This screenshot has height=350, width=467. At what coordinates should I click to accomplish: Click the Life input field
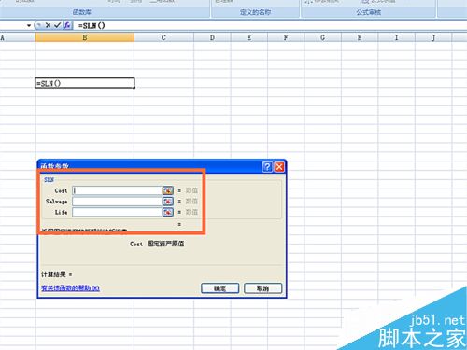click(117, 212)
